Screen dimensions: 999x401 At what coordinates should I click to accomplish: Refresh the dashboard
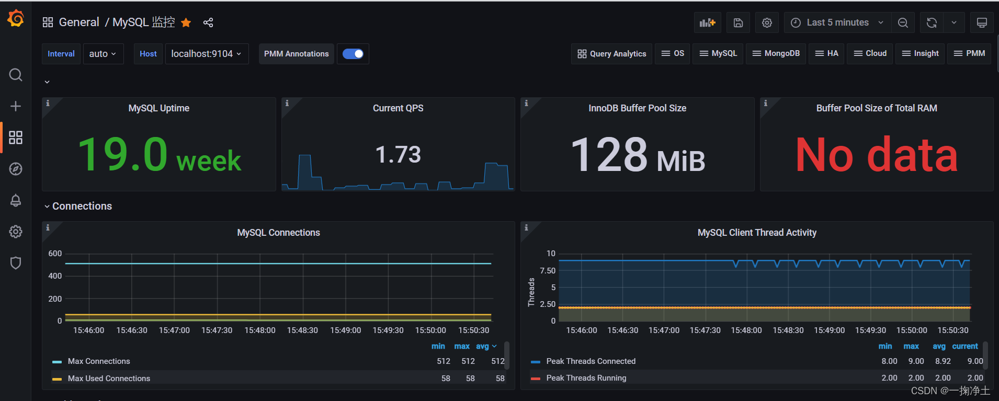point(932,22)
